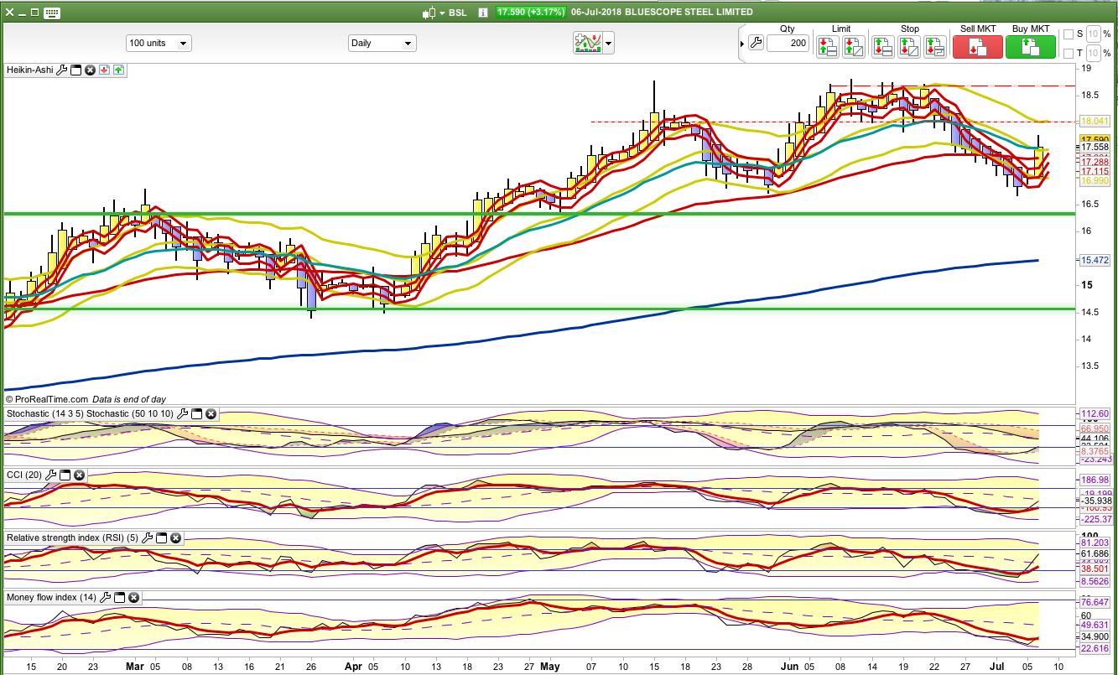Click the Money flow index (14) label
Image resolution: width=1118 pixels, height=675 pixels.
point(52,598)
